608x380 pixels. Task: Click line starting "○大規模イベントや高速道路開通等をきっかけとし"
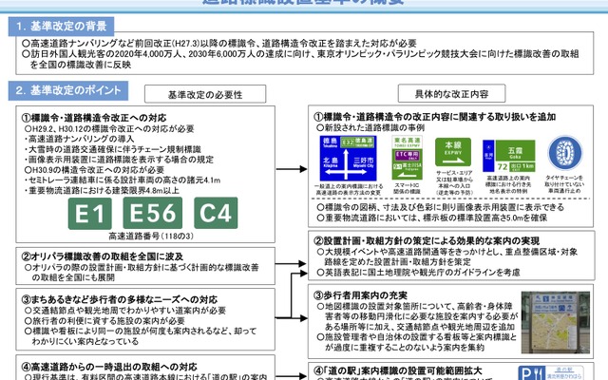pyautogui.click(x=447, y=256)
